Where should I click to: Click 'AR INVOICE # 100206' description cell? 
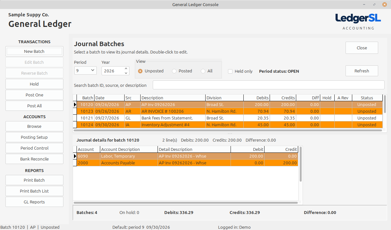pyautogui.click(x=173, y=111)
